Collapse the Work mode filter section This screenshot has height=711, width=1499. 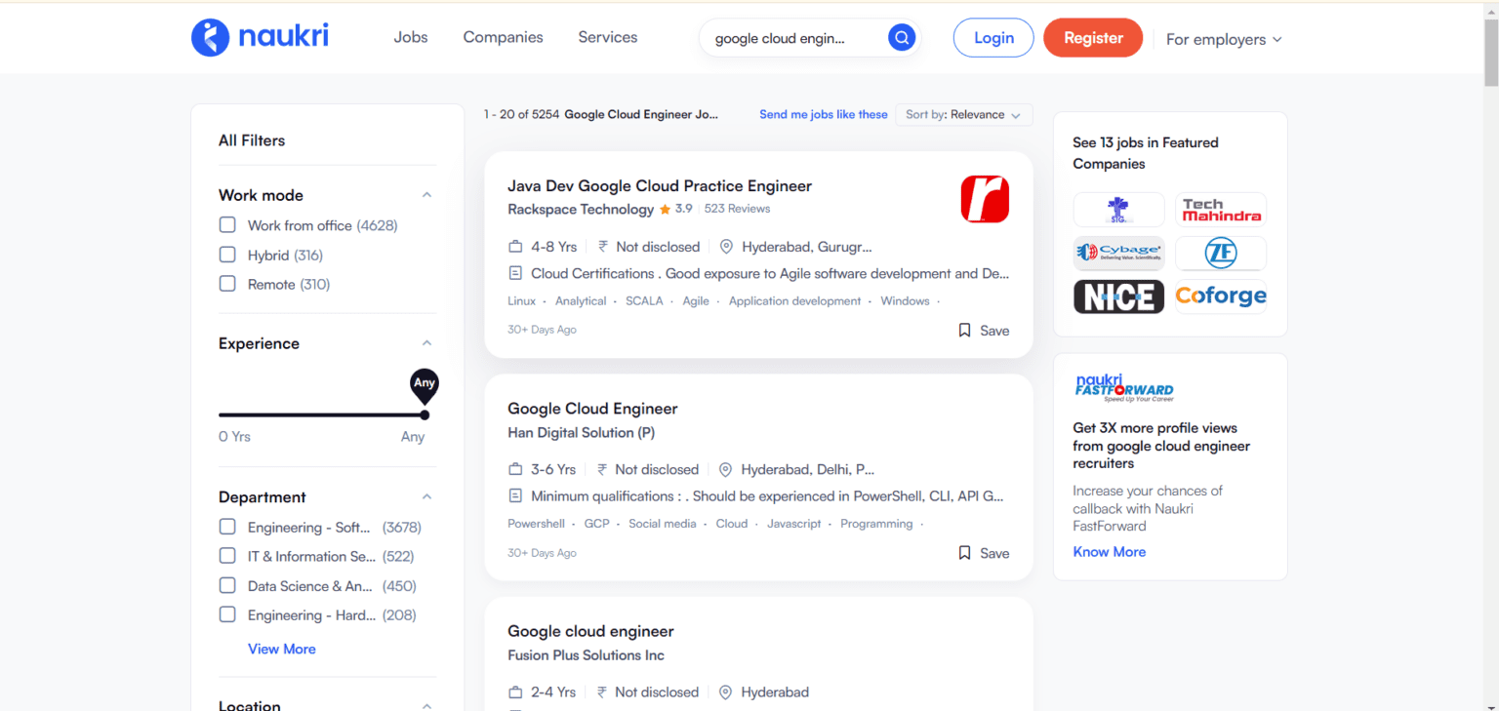[x=425, y=194]
